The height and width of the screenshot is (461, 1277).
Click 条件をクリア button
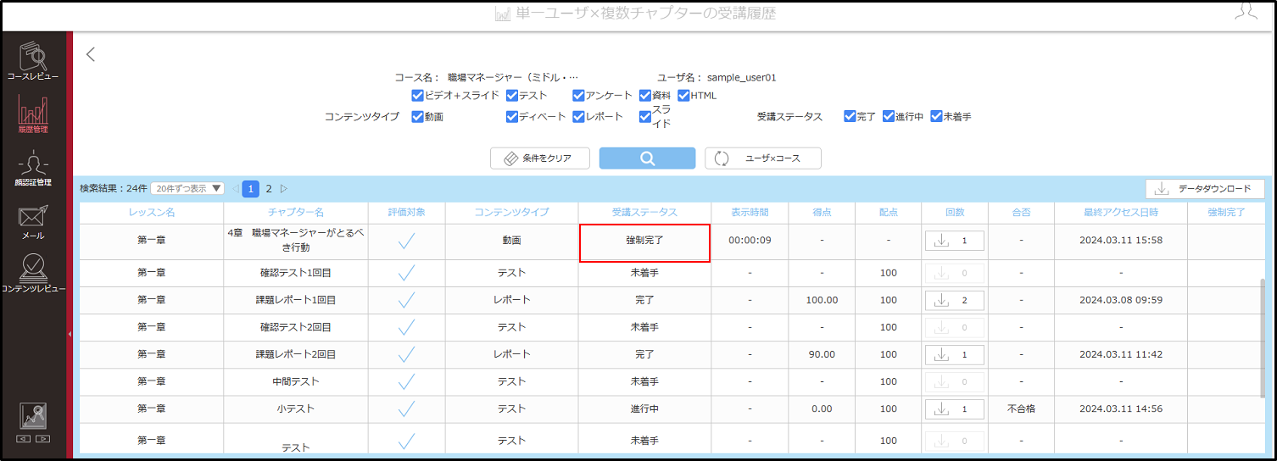tap(540, 158)
